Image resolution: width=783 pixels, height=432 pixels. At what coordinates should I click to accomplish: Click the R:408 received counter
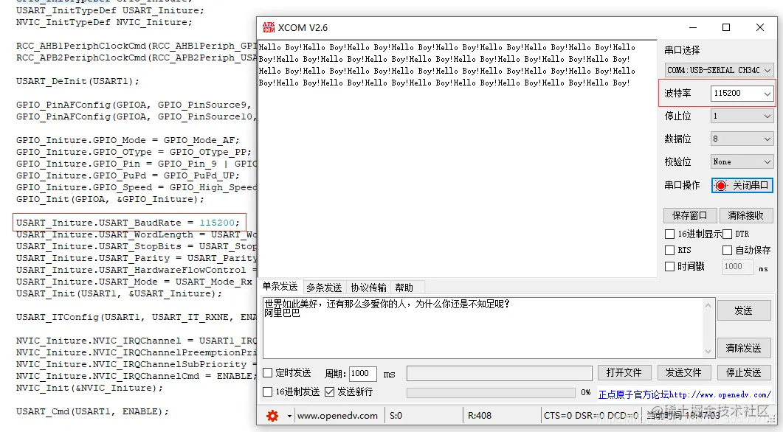480,416
